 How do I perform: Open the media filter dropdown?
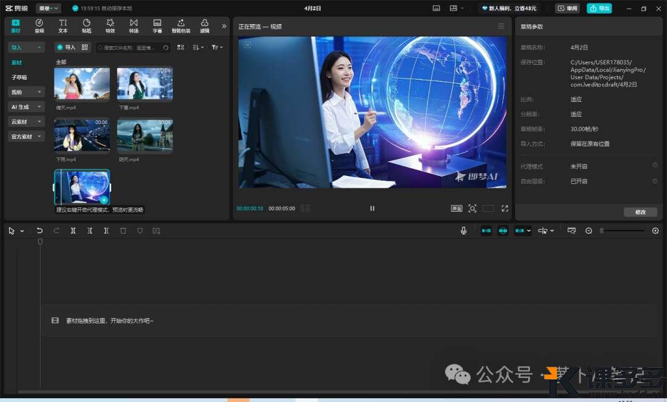pyautogui.click(x=217, y=47)
